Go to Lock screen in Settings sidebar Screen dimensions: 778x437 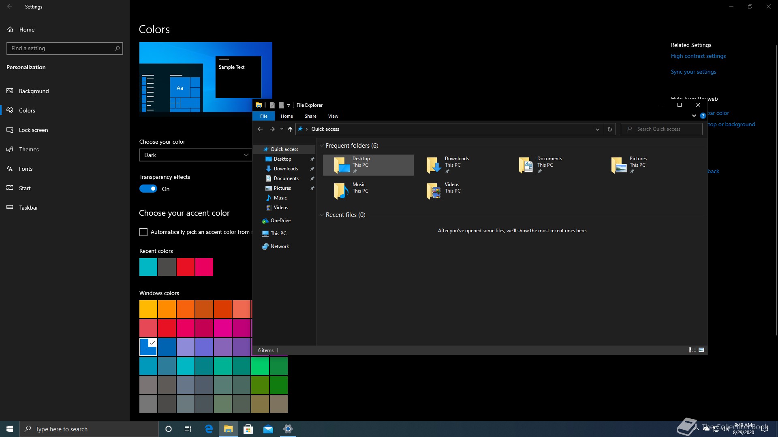click(x=65, y=130)
